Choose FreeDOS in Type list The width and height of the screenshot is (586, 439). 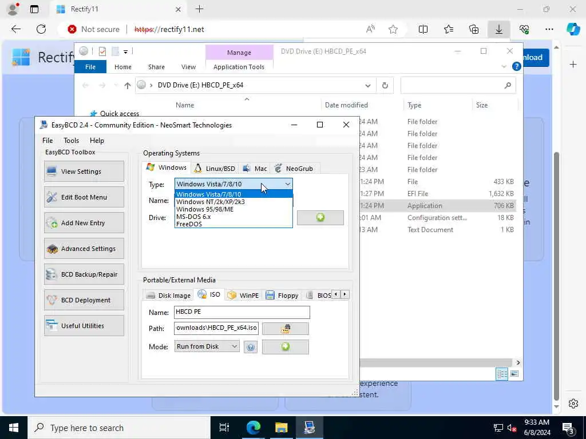(233, 224)
